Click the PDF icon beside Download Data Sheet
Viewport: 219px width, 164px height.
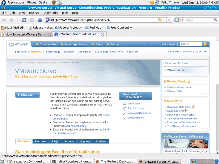point(194,107)
